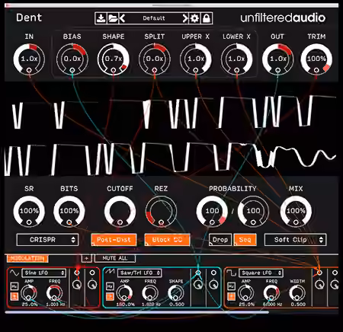Click the Saw/Tri LFO SHAPE knob
Image resolution: width=343 pixels, height=332 pixels.
[x=176, y=293]
